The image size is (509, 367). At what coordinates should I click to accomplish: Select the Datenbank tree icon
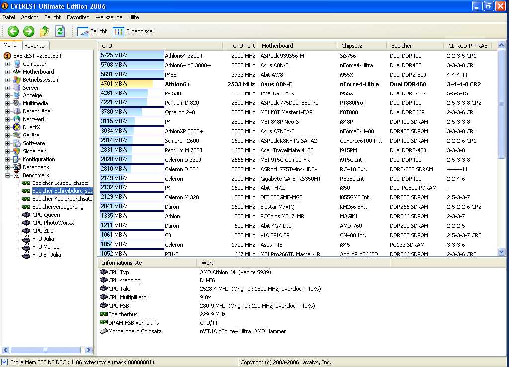coord(17,167)
